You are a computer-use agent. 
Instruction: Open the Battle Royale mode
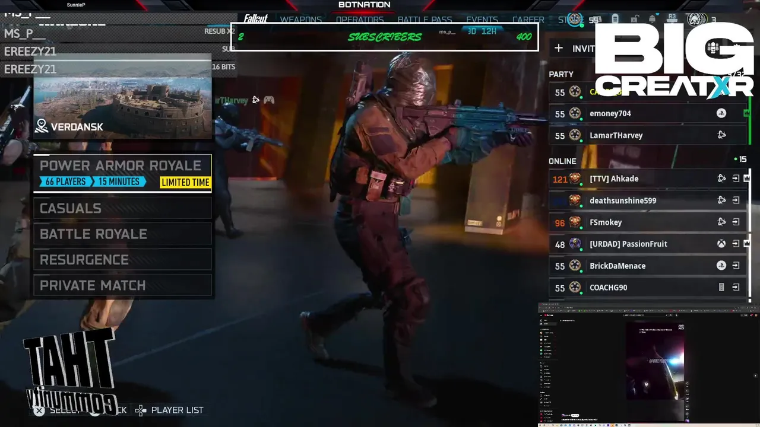click(122, 234)
